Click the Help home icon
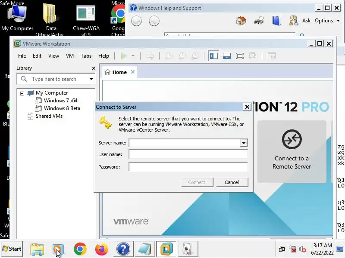Viewport: 345px width, 258px height. (241, 21)
